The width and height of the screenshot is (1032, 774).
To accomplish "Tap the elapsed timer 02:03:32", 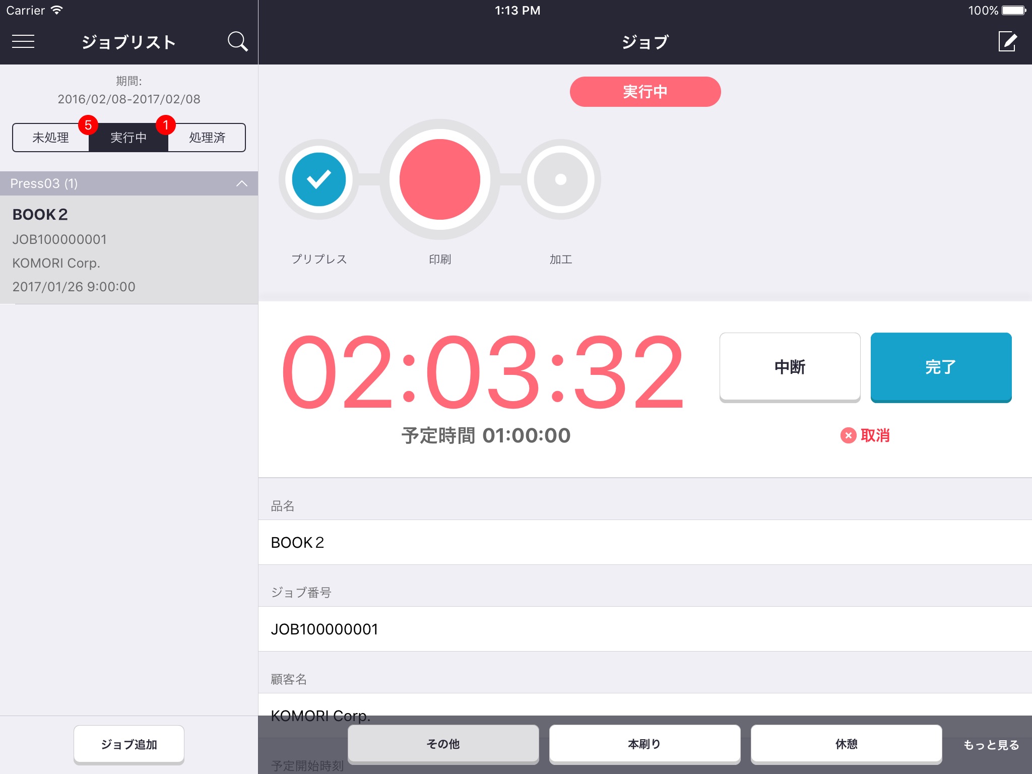I will [x=482, y=372].
